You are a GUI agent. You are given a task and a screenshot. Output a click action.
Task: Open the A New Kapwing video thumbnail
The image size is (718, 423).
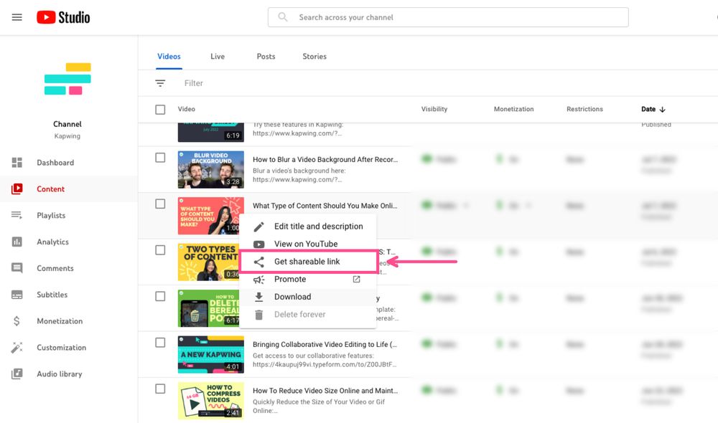(211, 355)
